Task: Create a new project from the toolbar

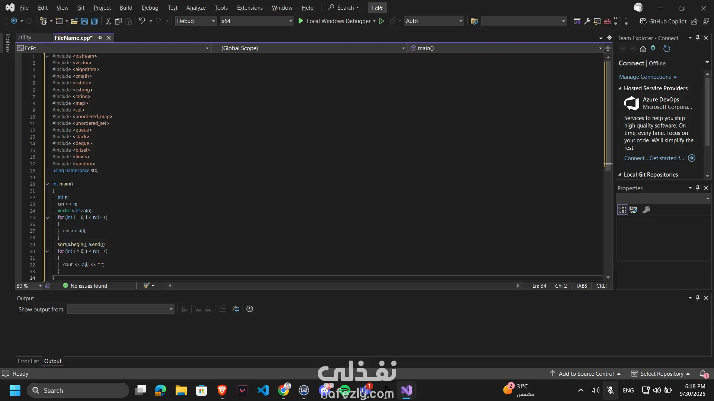Action: [44, 21]
